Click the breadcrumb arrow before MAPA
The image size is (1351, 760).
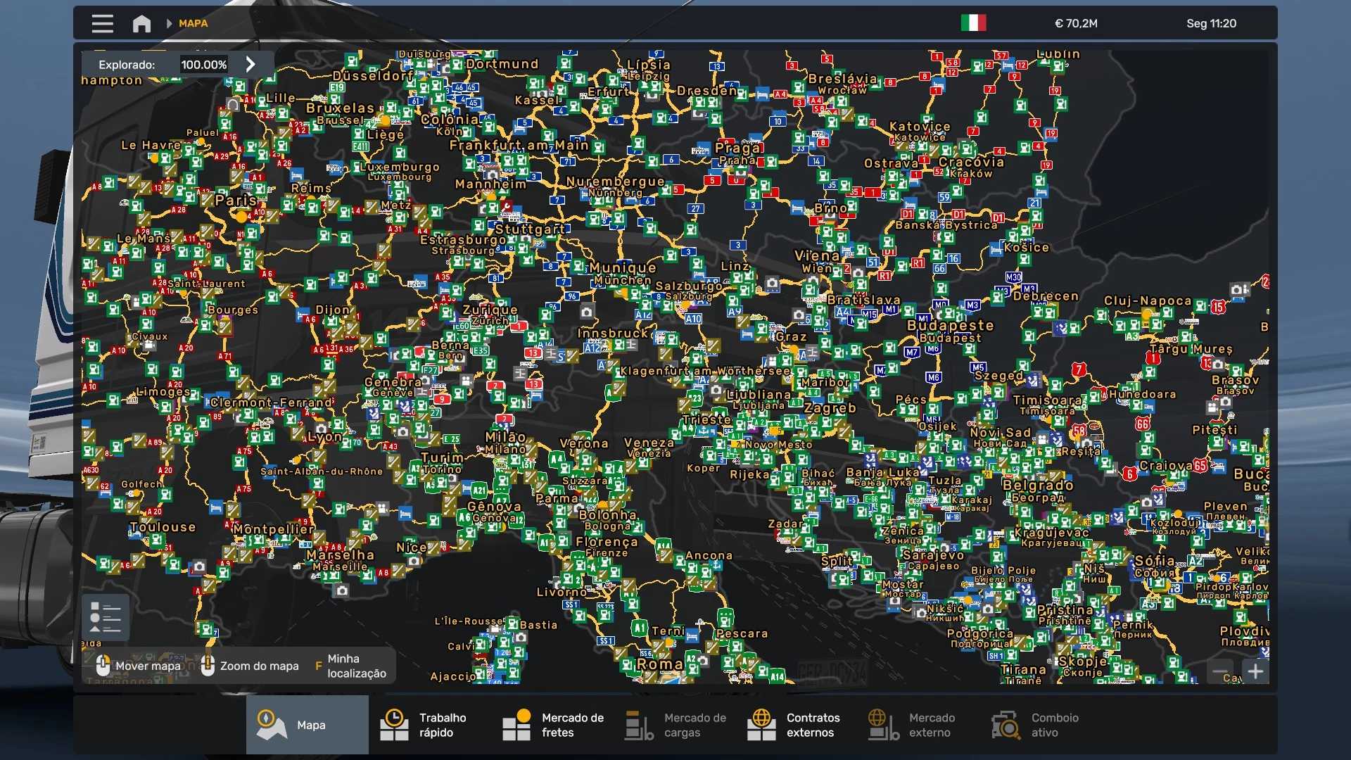169,23
